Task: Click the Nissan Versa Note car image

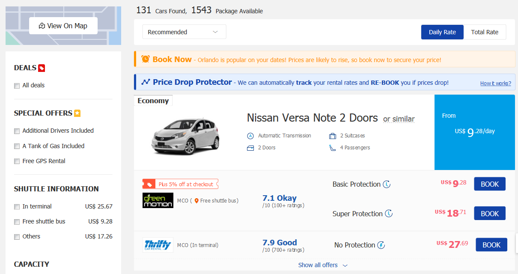Action: (185, 136)
